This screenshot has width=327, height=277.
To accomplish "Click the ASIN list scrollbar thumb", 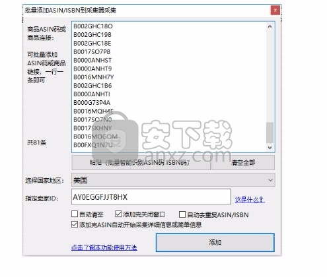I will coord(270,133).
